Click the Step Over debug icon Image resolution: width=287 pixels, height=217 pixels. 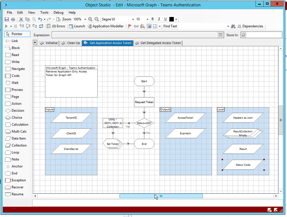(28, 26)
